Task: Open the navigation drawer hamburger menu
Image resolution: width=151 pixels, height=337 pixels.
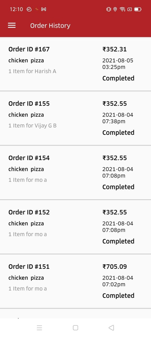Action: point(12,25)
